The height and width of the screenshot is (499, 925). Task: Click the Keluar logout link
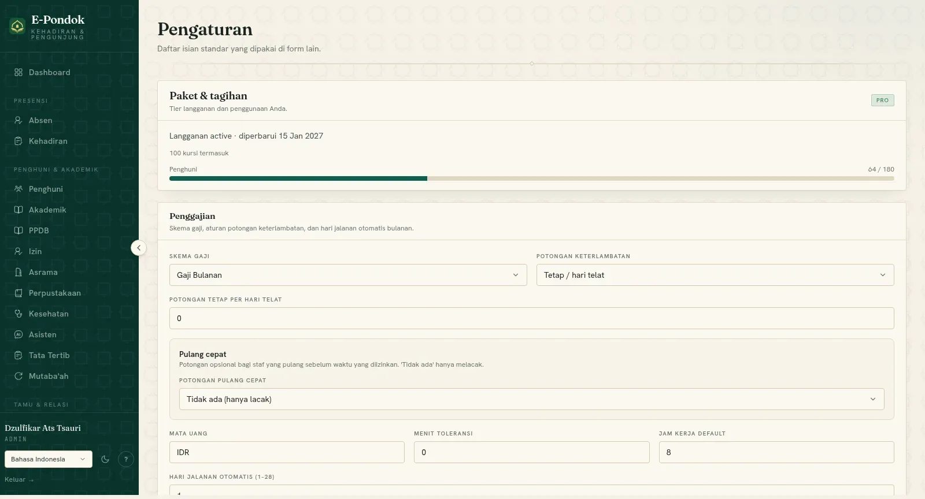coord(19,479)
